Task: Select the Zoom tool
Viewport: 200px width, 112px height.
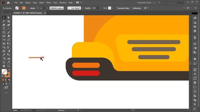Action: (x=8, y=66)
